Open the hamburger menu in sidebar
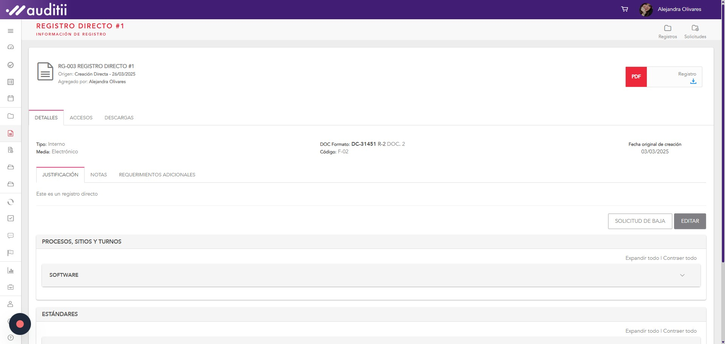The width and height of the screenshot is (725, 344). click(x=11, y=31)
